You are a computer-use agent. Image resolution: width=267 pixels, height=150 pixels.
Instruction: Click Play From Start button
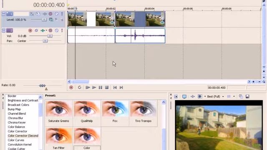[88, 87]
